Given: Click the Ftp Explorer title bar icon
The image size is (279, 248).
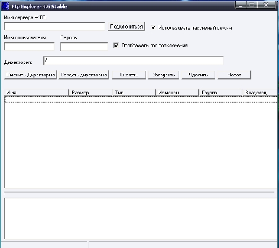Looking at the screenshot, I should [6, 6].
